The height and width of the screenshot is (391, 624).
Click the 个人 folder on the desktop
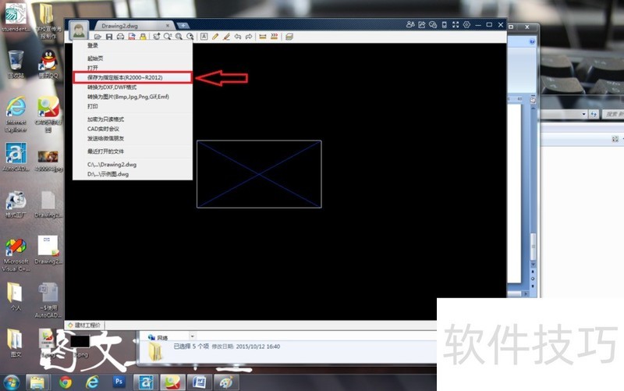16,297
